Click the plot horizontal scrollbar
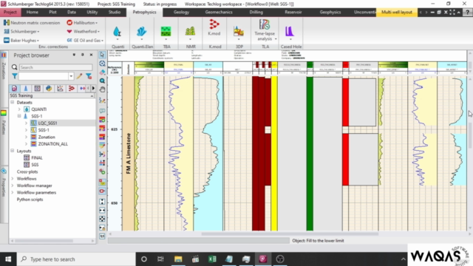 (290, 233)
